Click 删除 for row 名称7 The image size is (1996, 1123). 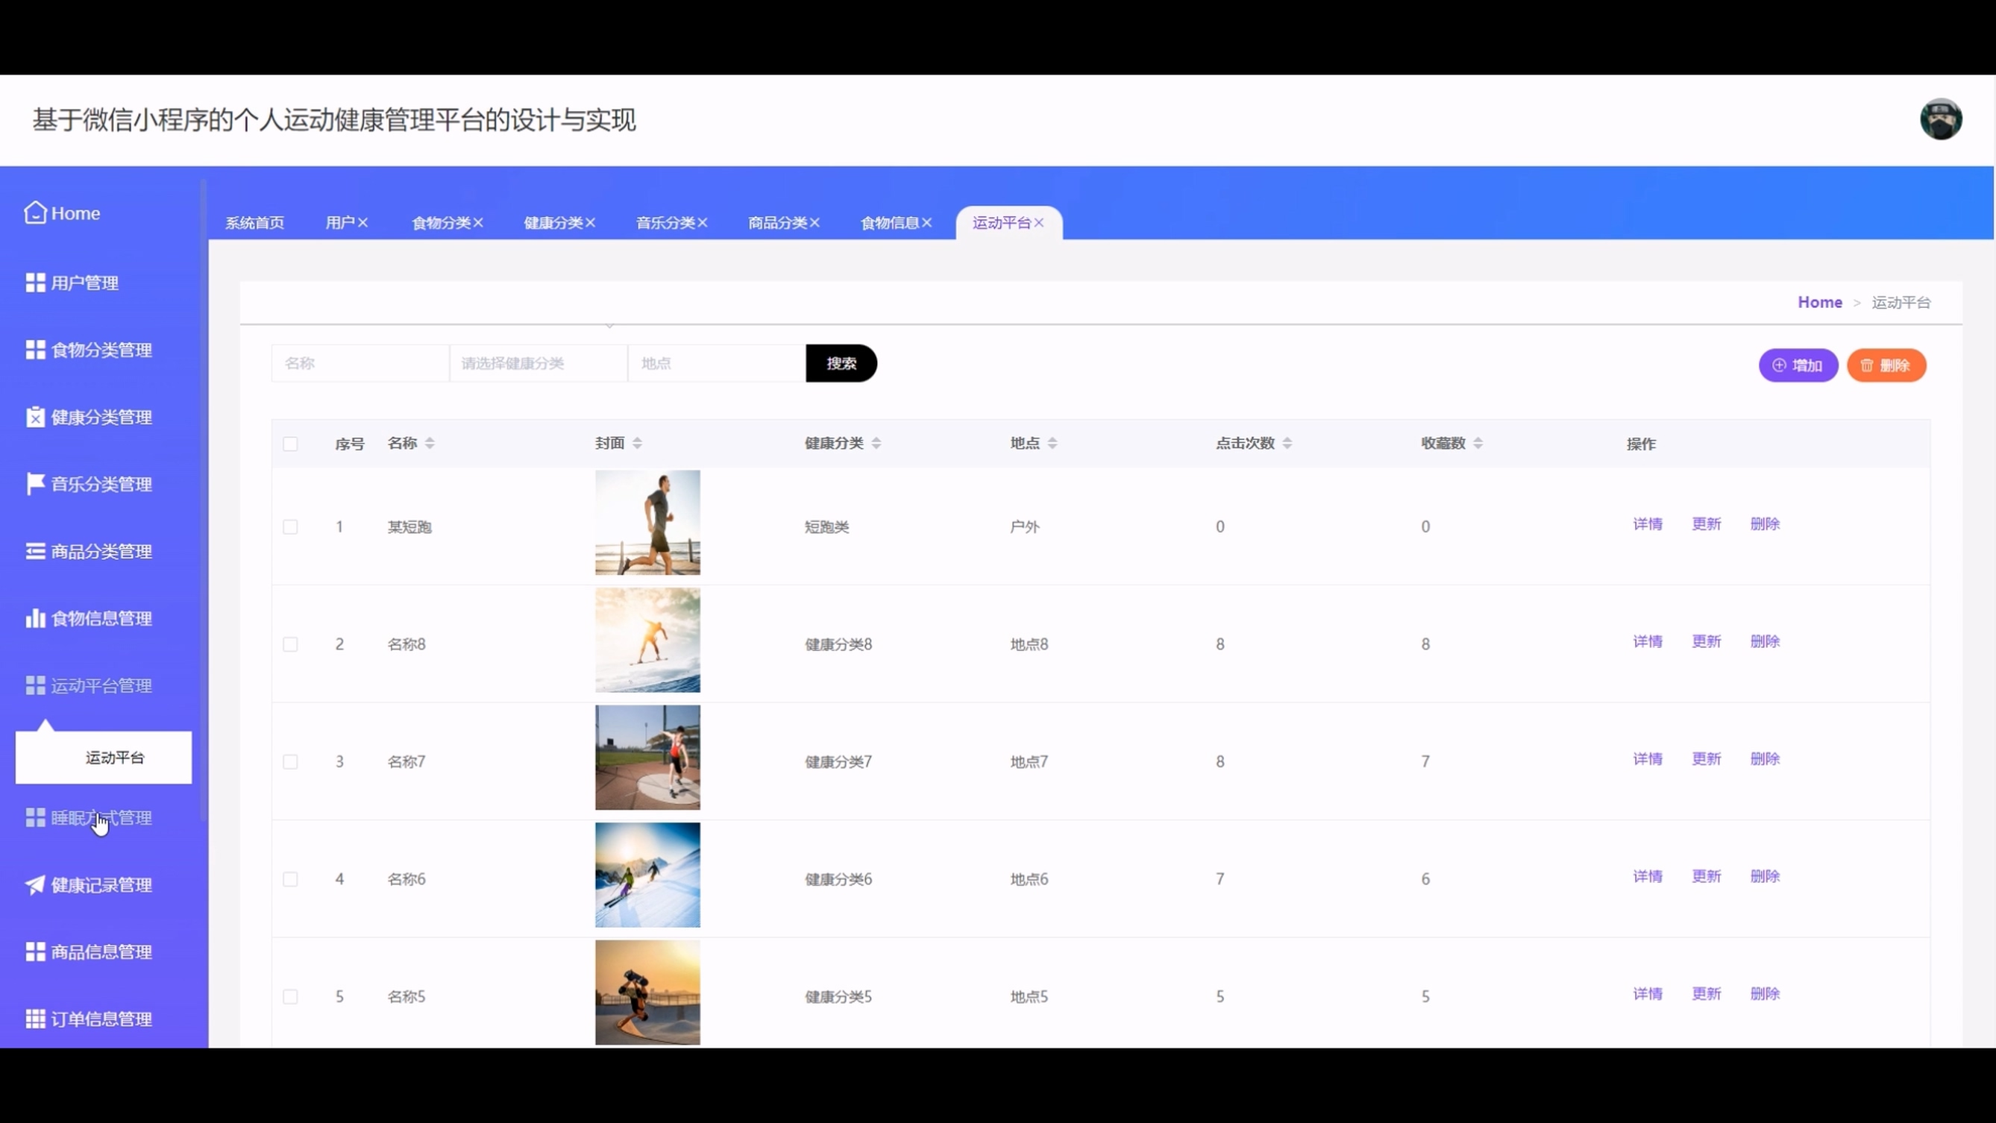click(1765, 759)
